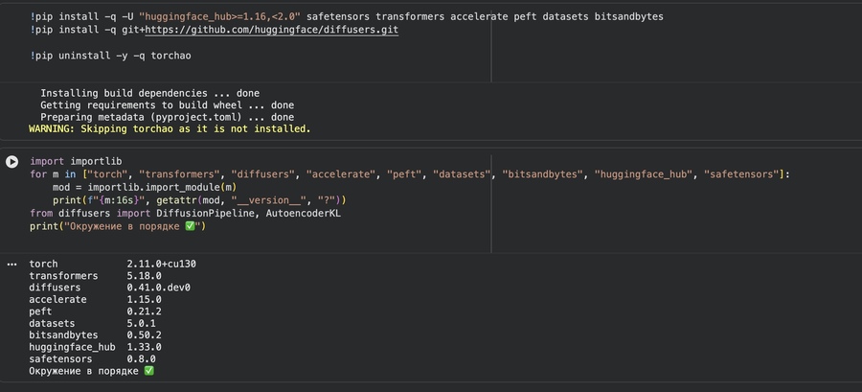
Task: Click accelerate version 1.15.0 in output
Action: tap(144, 300)
